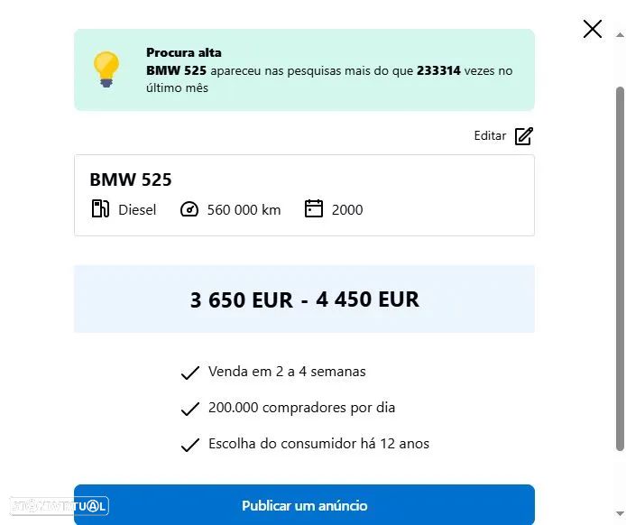
Task: Click the 560 000 km mileage text
Action: (x=244, y=210)
